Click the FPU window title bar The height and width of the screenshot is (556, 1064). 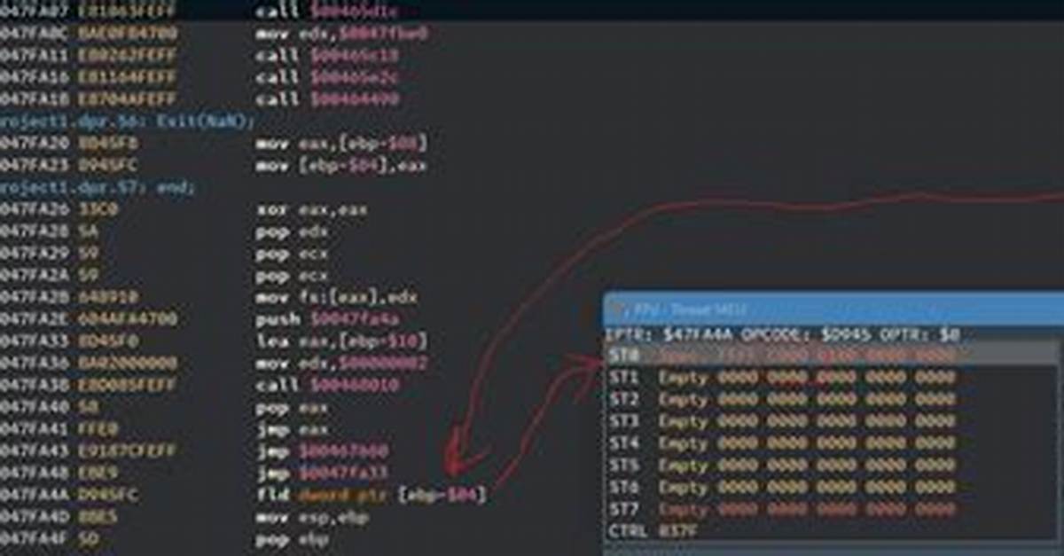point(833,310)
